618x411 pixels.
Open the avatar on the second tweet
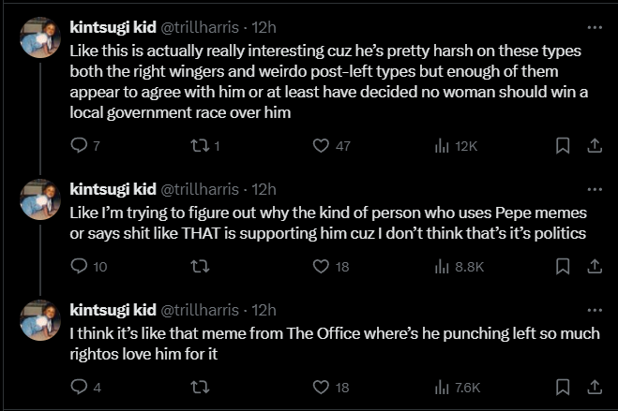tap(40, 199)
